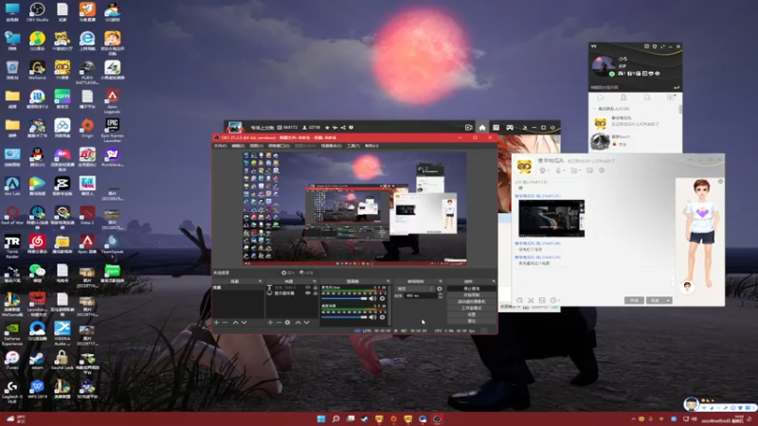Hide the display capture source in OBS

pyautogui.click(x=308, y=293)
